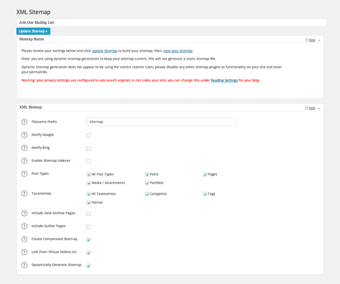Click help icon beside Filename Prefix

pyautogui.click(x=24, y=122)
